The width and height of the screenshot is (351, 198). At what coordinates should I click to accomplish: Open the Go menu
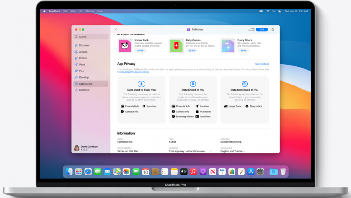tap(81, 11)
